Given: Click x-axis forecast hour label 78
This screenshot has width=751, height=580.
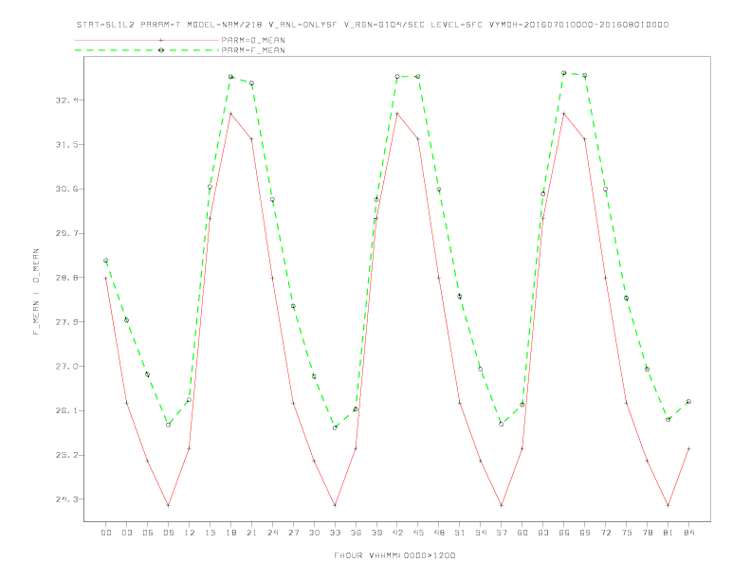Looking at the screenshot, I should coord(648,533).
